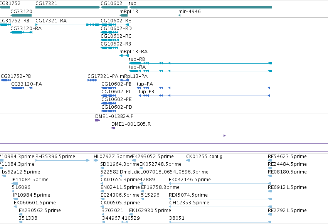The width and height of the screenshot is (328, 224).
Task: Select the CK01255.contig feature
Action: pos(188,160)
